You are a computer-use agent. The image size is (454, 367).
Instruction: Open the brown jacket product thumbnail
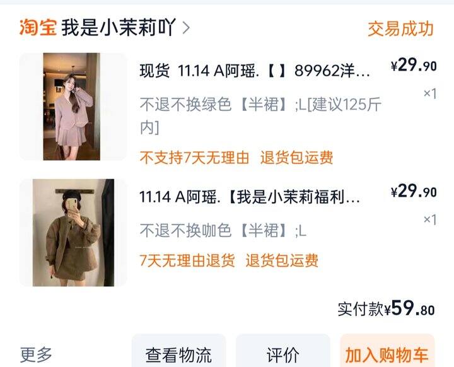(x=73, y=233)
